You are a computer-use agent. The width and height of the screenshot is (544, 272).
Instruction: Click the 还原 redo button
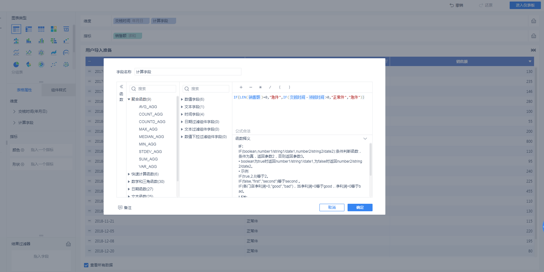point(486,5)
